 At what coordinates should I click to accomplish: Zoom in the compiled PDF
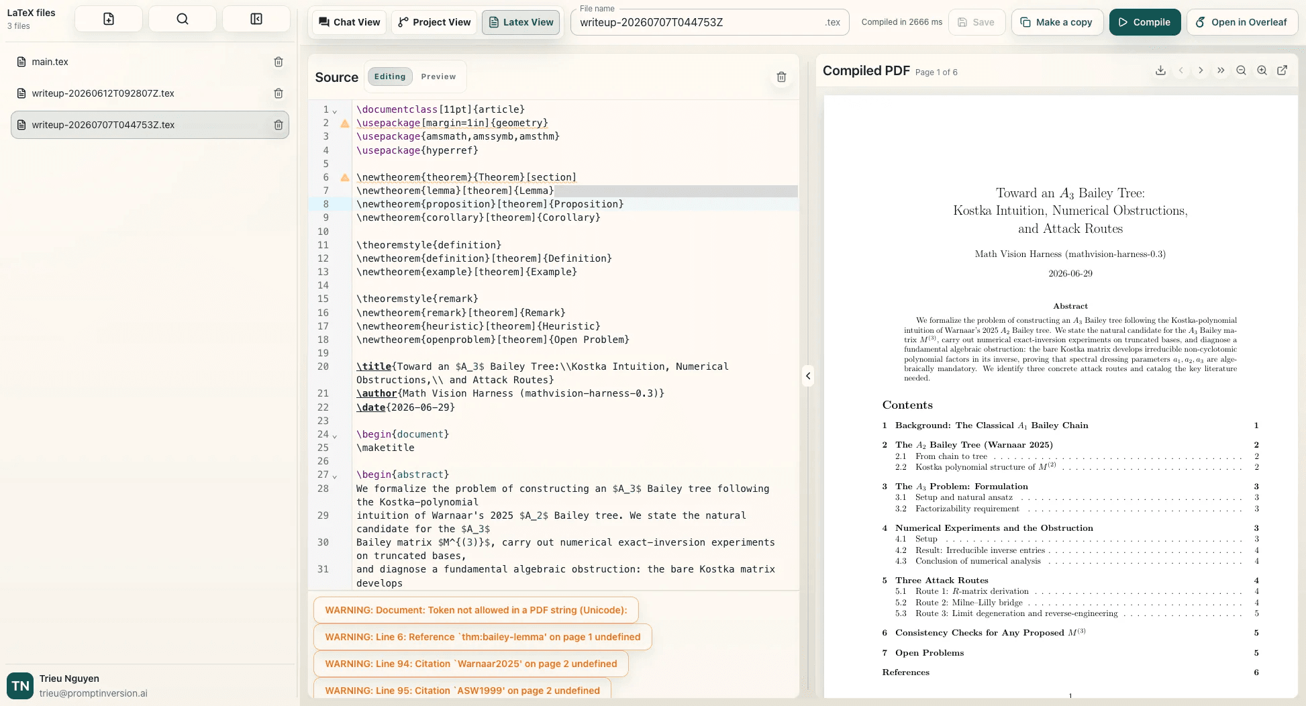(1262, 70)
